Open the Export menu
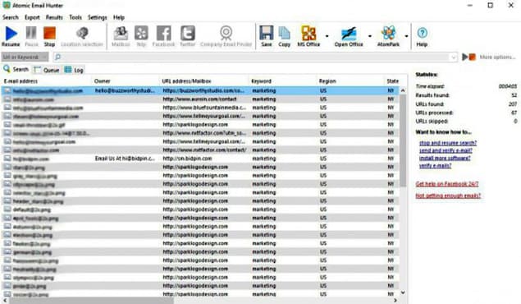 point(32,17)
